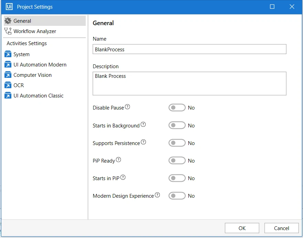Image resolution: width=303 pixels, height=238 pixels.
Task: Click the UI Automation Modern icon
Action: (x=8, y=64)
